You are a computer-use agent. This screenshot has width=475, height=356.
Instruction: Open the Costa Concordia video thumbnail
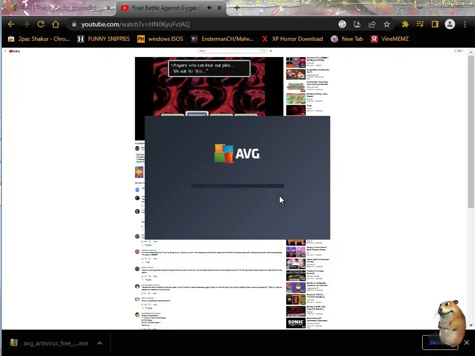point(295,275)
